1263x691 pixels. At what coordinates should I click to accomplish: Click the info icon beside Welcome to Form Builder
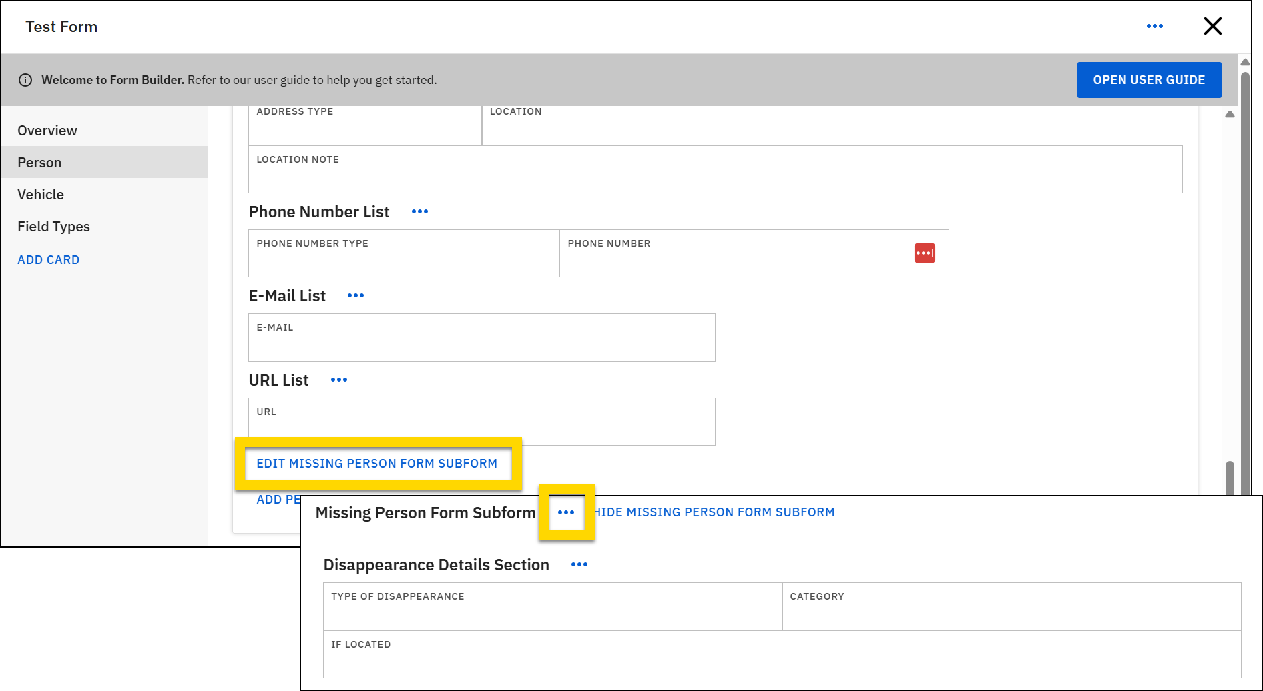pyautogui.click(x=25, y=79)
